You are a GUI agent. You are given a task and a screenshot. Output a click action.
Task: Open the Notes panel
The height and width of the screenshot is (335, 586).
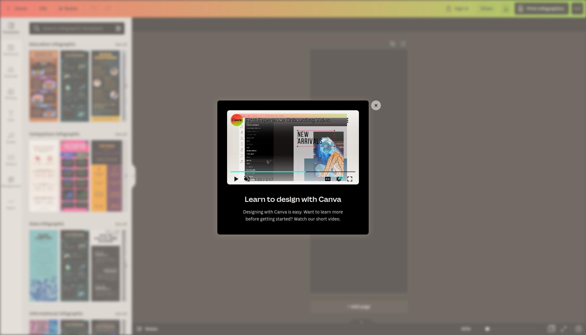pos(148,329)
